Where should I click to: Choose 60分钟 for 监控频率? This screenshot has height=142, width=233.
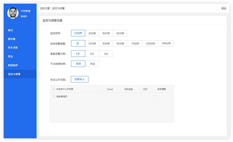click(x=120, y=33)
